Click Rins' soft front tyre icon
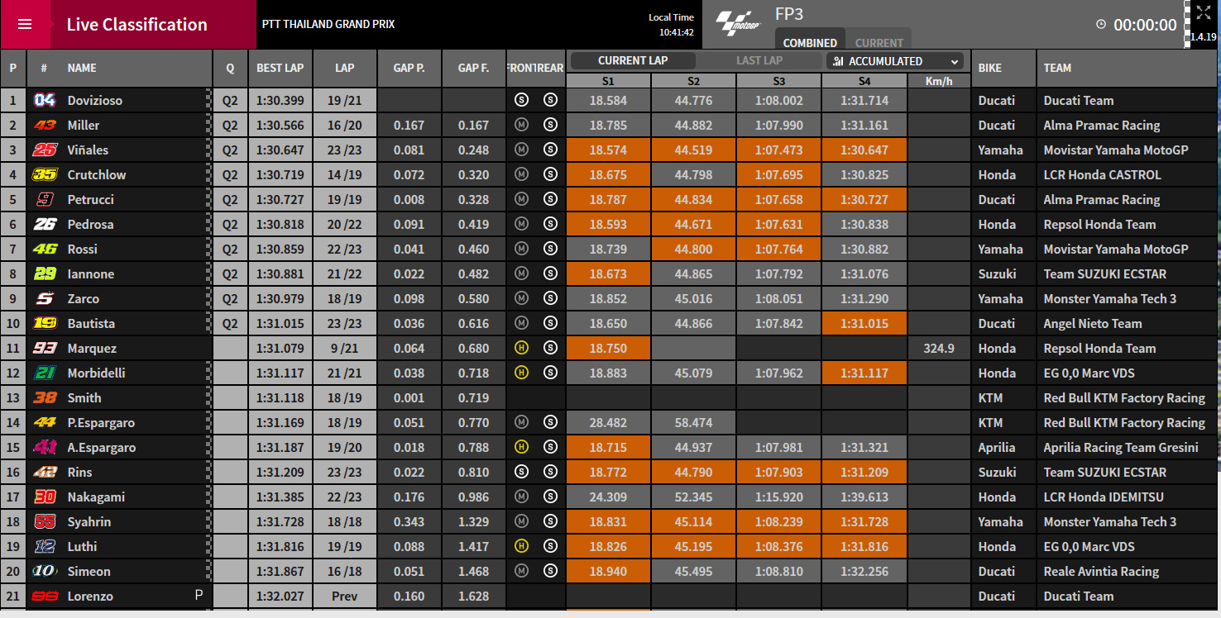The image size is (1221, 618). 521,472
